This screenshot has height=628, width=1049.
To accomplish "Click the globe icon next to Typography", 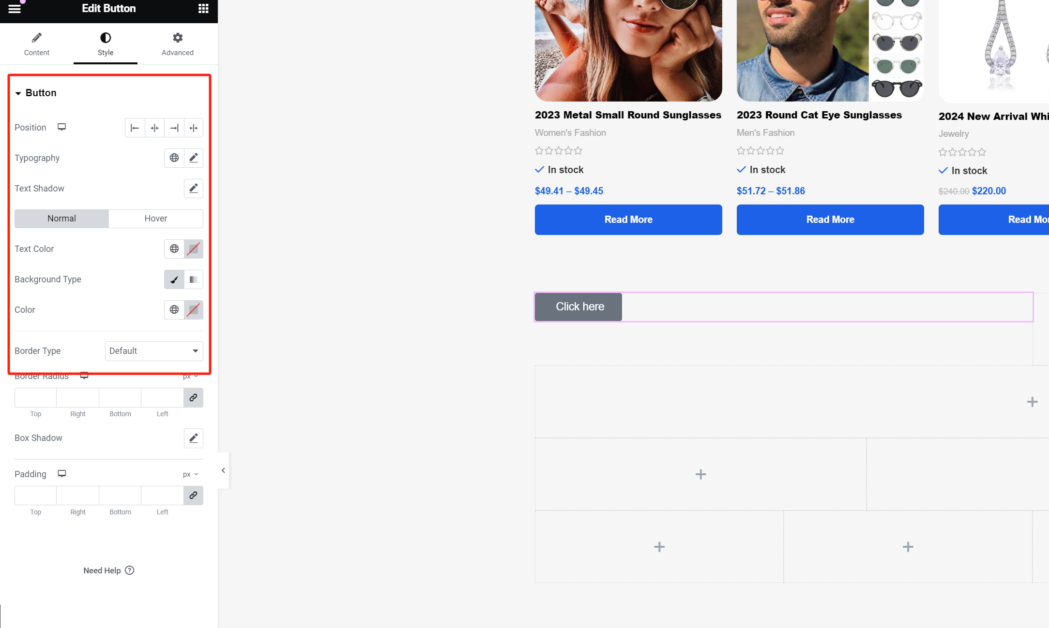I will point(174,158).
